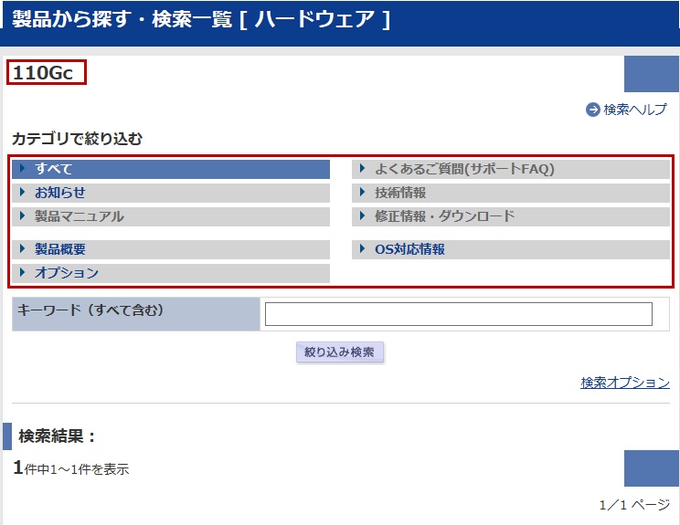680x525 pixels.
Task: Filter by よくあるご質問(サポートFAQ)
Action: tap(511, 169)
